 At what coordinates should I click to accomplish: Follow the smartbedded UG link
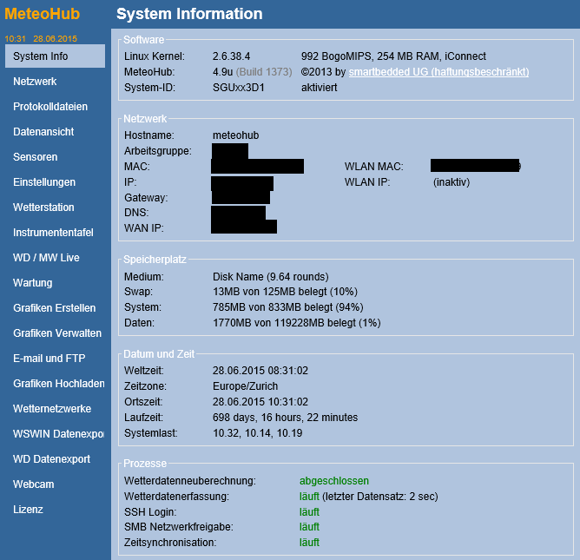438,72
